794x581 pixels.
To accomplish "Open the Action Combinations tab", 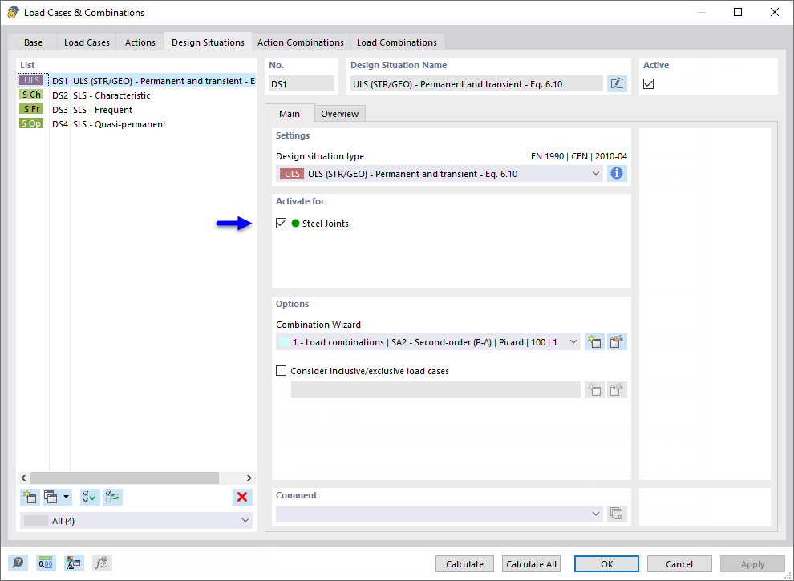I will [300, 42].
